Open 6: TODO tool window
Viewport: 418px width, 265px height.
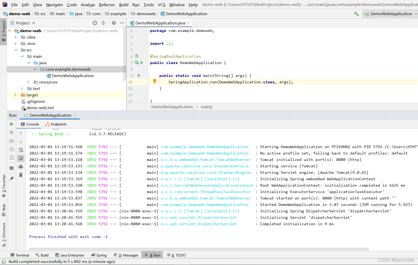click(x=176, y=255)
